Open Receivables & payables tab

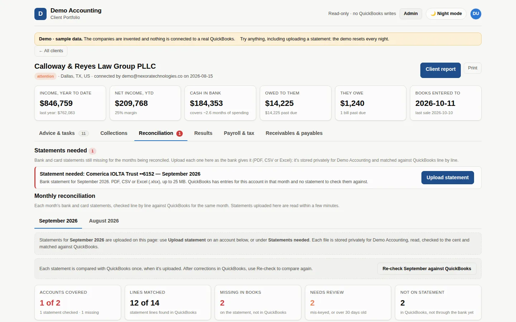pyautogui.click(x=294, y=133)
